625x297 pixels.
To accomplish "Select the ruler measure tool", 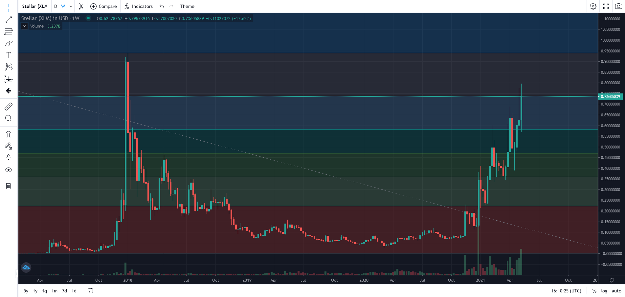I will coord(9,106).
